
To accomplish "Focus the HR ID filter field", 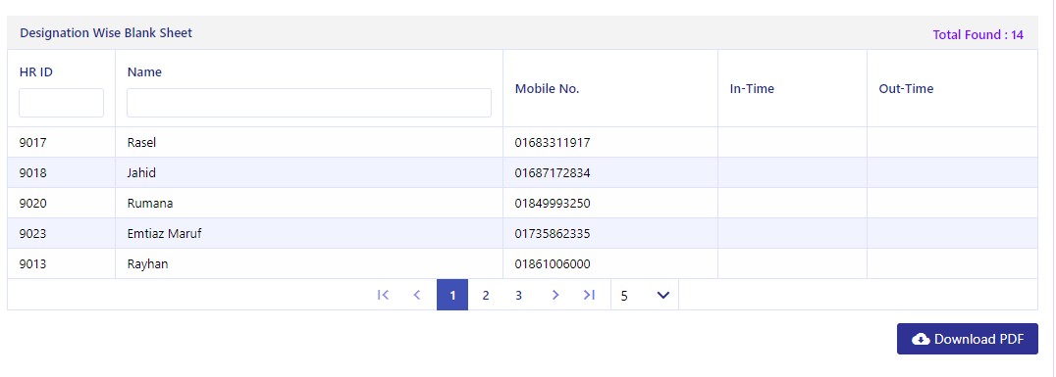I will point(61,103).
